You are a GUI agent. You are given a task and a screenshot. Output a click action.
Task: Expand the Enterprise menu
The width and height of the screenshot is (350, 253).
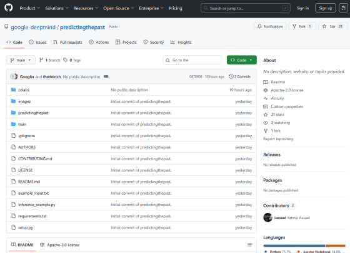(151, 8)
